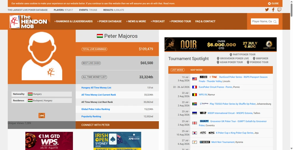293x150 pixels.
Task: Click the South Korea flag in K Poker Cup row
Action: pos(195,133)
